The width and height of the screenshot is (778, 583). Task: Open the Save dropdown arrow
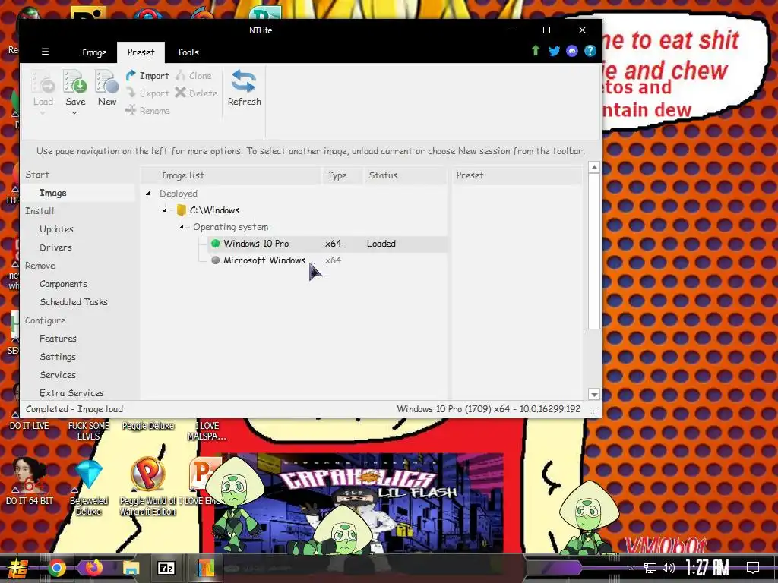pos(75,113)
